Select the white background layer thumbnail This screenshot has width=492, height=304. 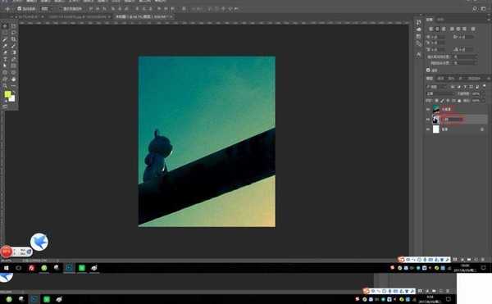(x=436, y=129)
